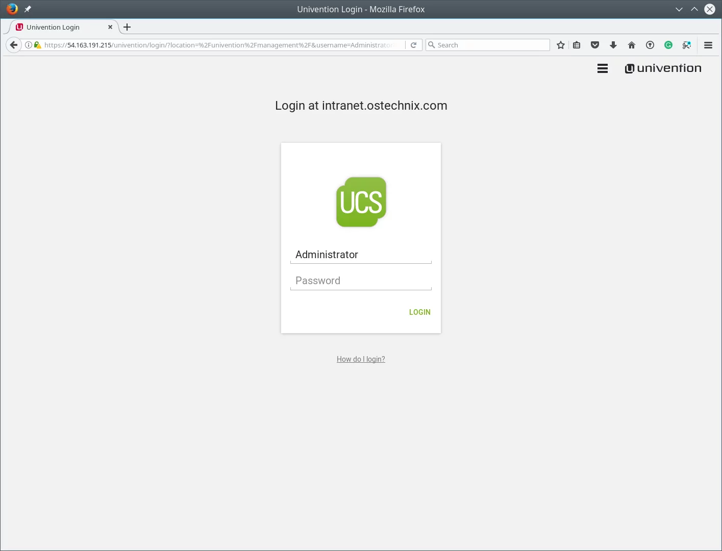This screenshot has width=722, height=551.
Task: Show bookmarks list icon in toolbar
Action: point(577,45)
